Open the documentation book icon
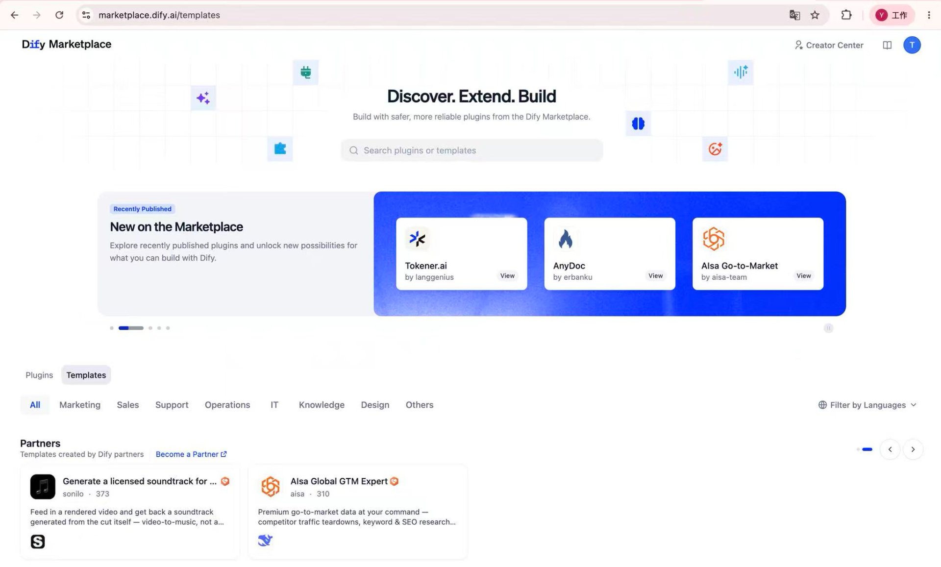The width and height of the screenshot is (941, 567). click(887, 45)
